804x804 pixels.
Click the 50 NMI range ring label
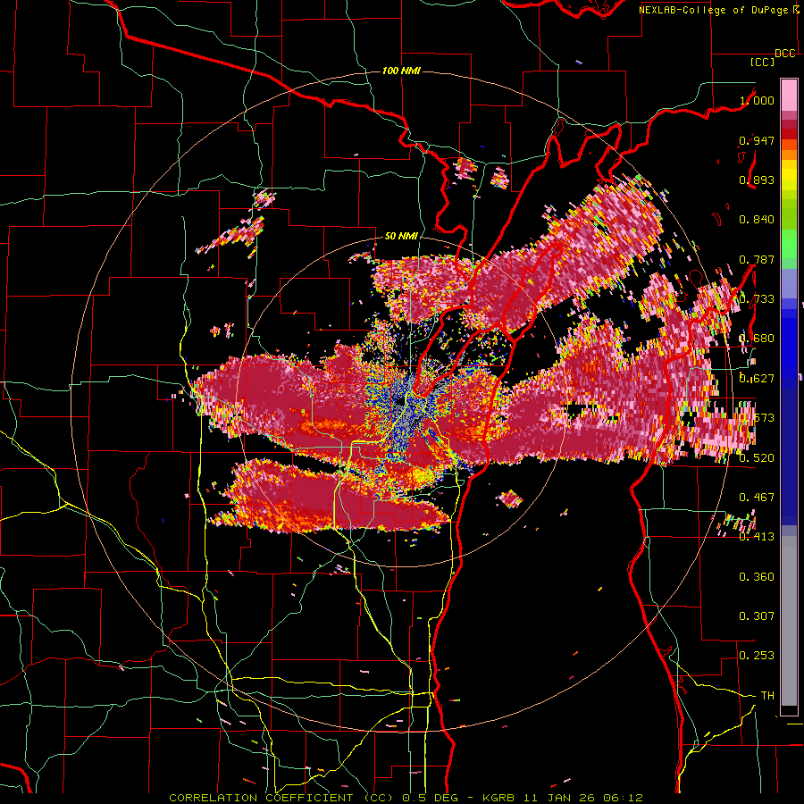point(401,236)
